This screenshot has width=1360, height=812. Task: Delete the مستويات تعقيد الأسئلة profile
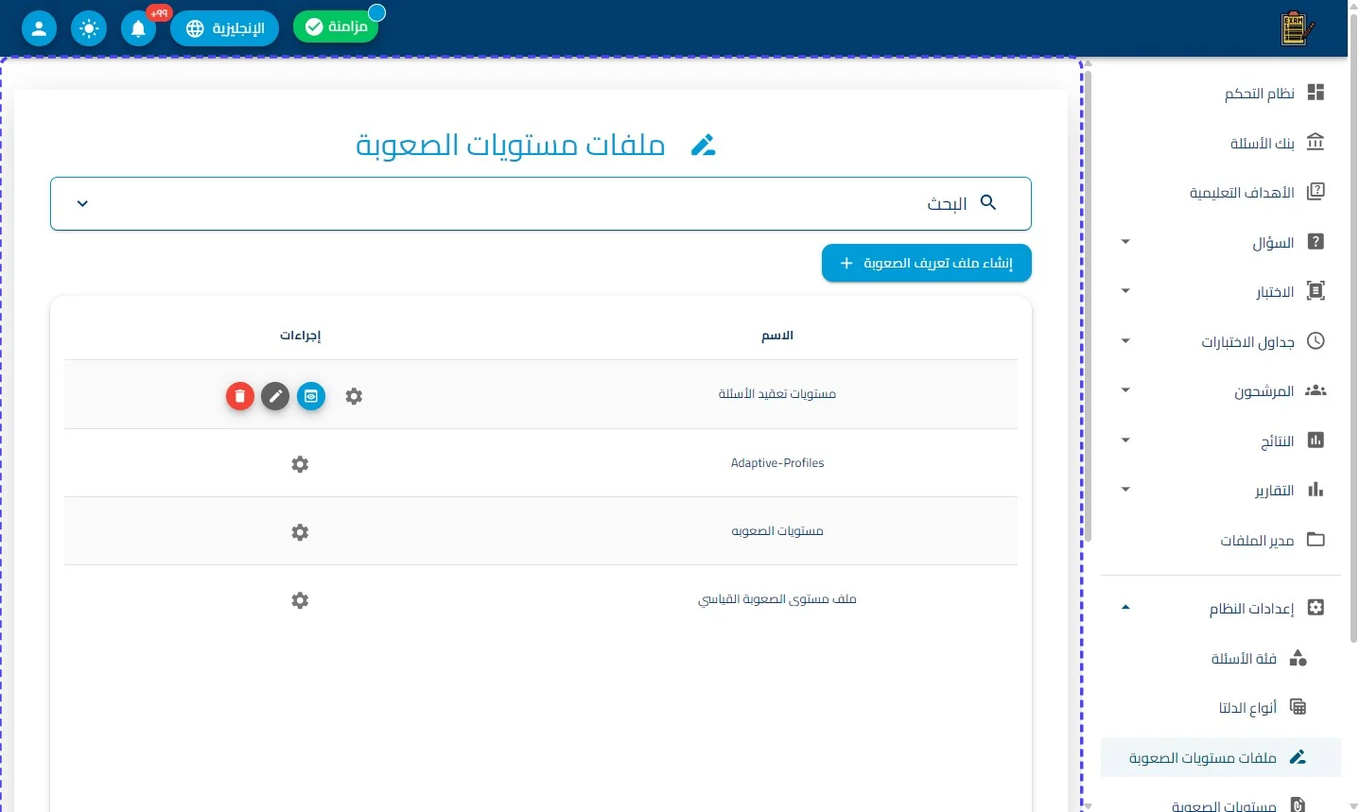tap(240, 396)
